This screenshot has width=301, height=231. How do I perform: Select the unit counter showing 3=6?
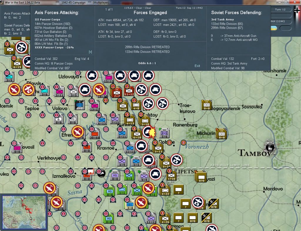[x=45, y=91]
